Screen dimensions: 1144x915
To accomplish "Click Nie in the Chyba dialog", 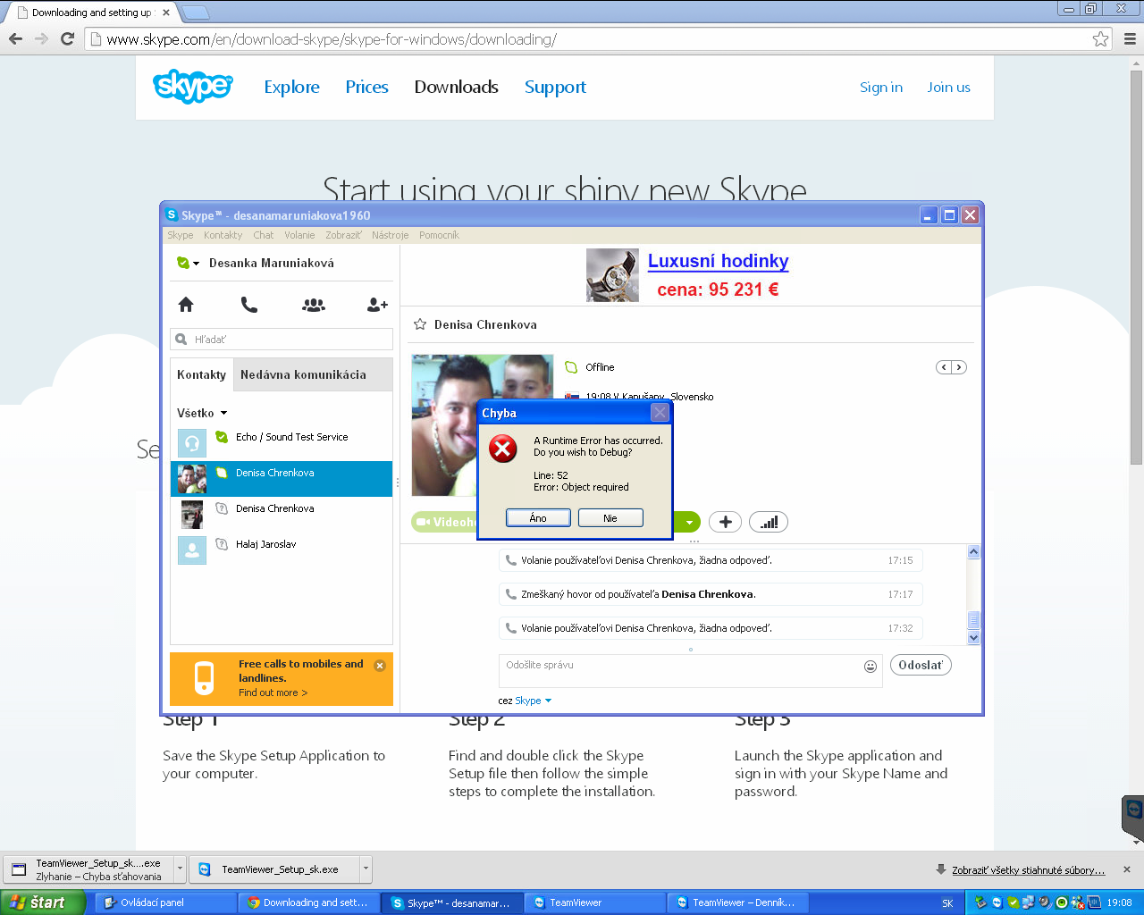I will [x=610, y=518].
